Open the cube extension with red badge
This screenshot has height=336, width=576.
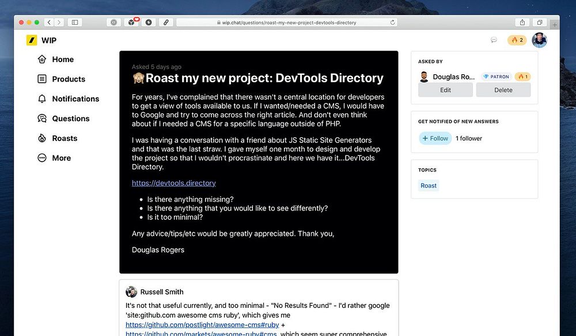pos(131,22)
